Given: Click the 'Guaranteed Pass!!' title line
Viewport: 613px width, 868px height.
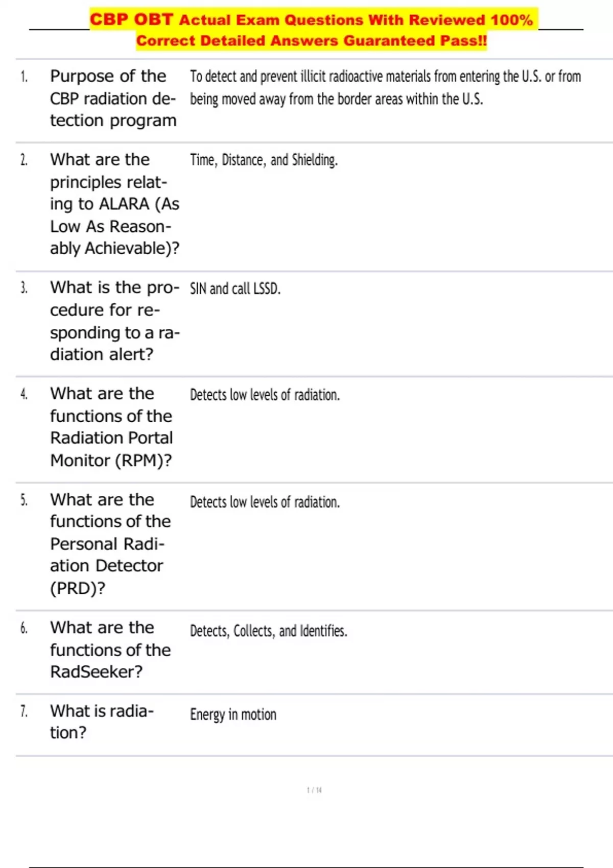Looking at the screenshot, I should (x=311, y=41).
